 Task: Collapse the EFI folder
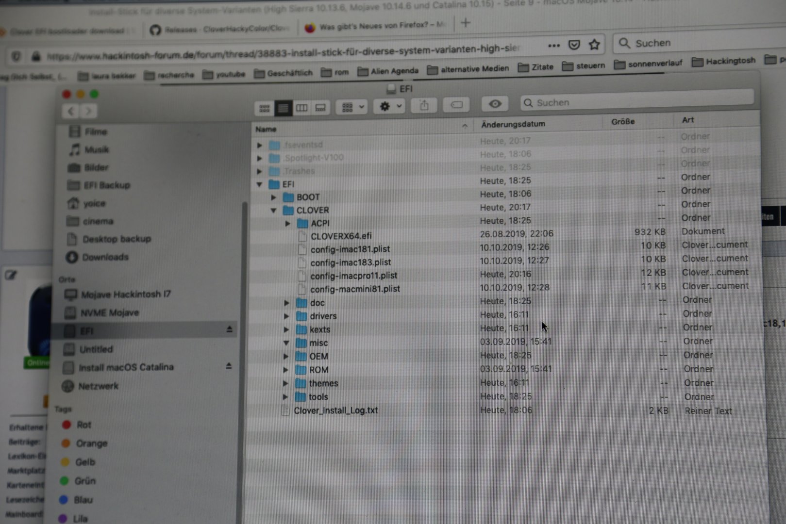point(259,184)
